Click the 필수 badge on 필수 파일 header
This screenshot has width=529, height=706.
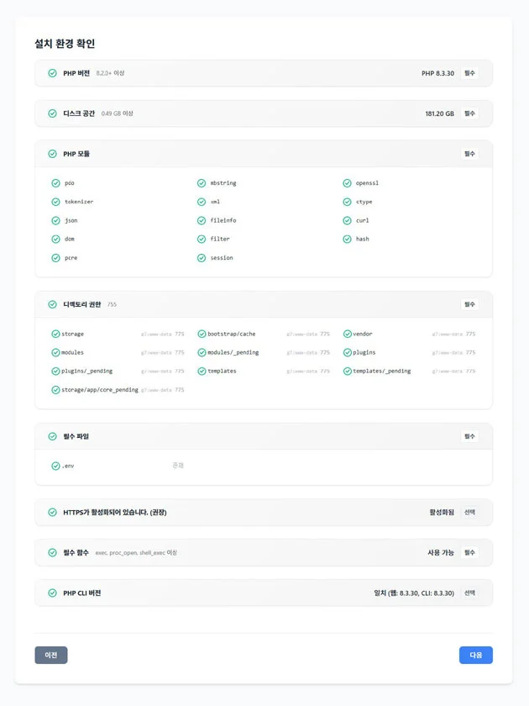(469, 436)
